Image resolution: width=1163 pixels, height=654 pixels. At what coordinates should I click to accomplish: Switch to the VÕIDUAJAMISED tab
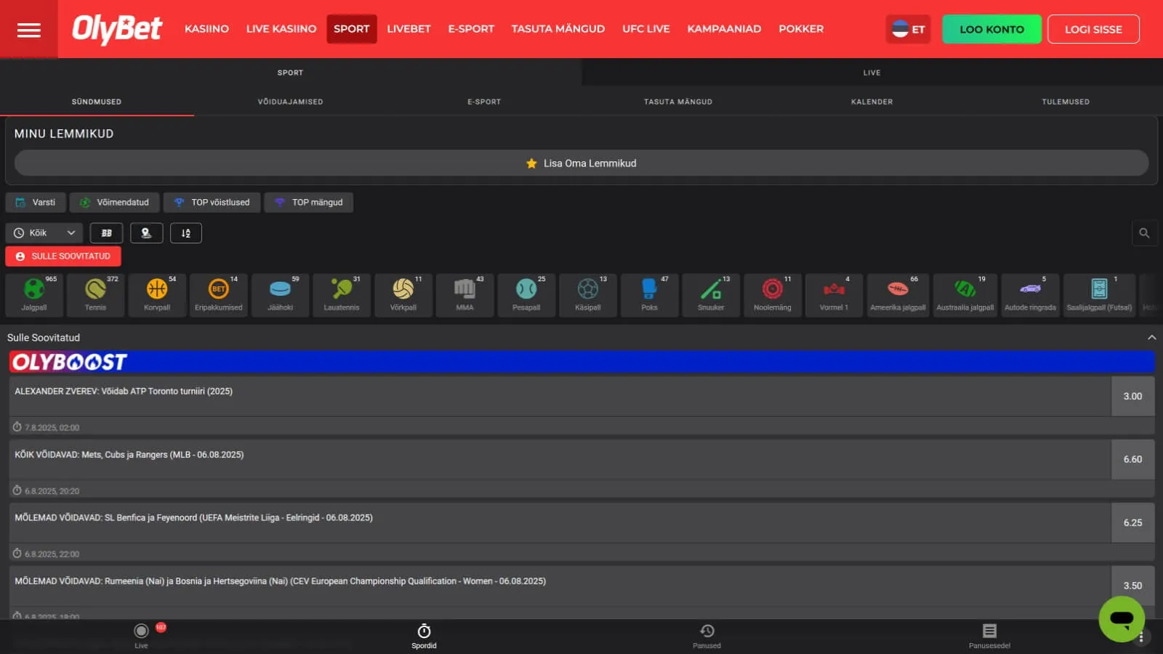click(290, 102)
